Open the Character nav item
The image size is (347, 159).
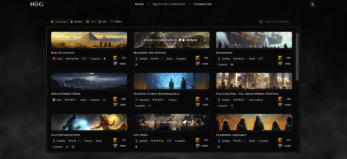click(203, 4)
